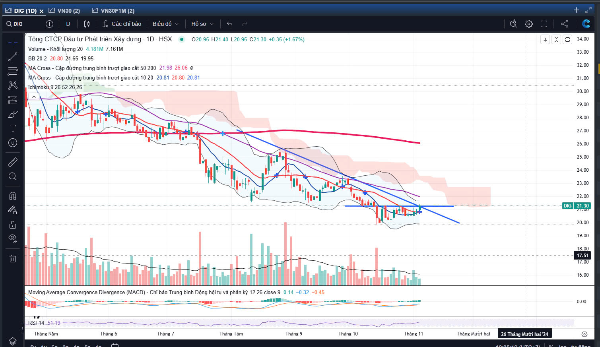Open the go-to-date calendar icon

115,345
